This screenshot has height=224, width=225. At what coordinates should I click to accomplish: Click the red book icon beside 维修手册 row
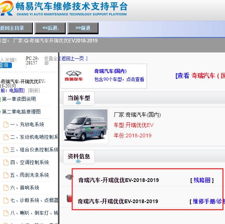69,198
